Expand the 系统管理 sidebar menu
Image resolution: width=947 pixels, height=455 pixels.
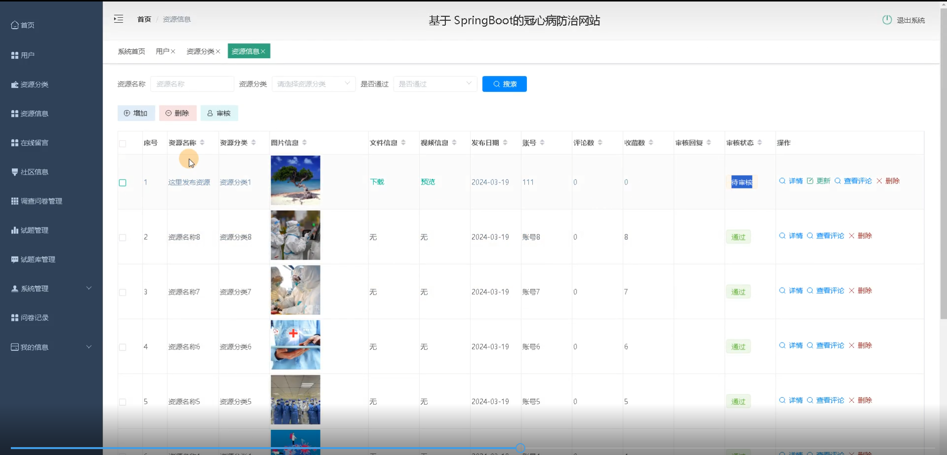point(51,288)
